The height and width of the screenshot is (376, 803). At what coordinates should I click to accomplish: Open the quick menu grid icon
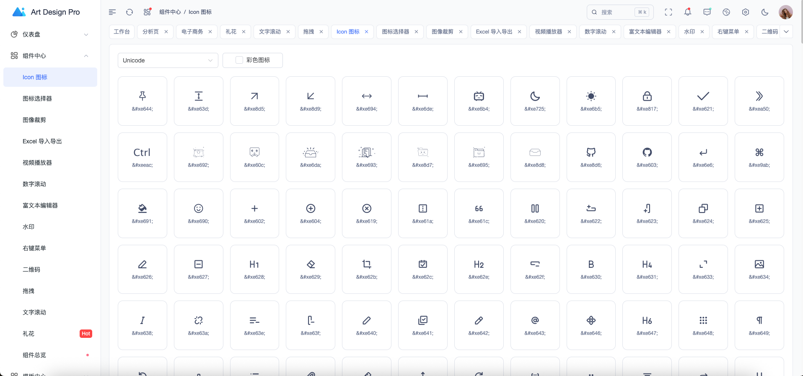click(147, 12)
